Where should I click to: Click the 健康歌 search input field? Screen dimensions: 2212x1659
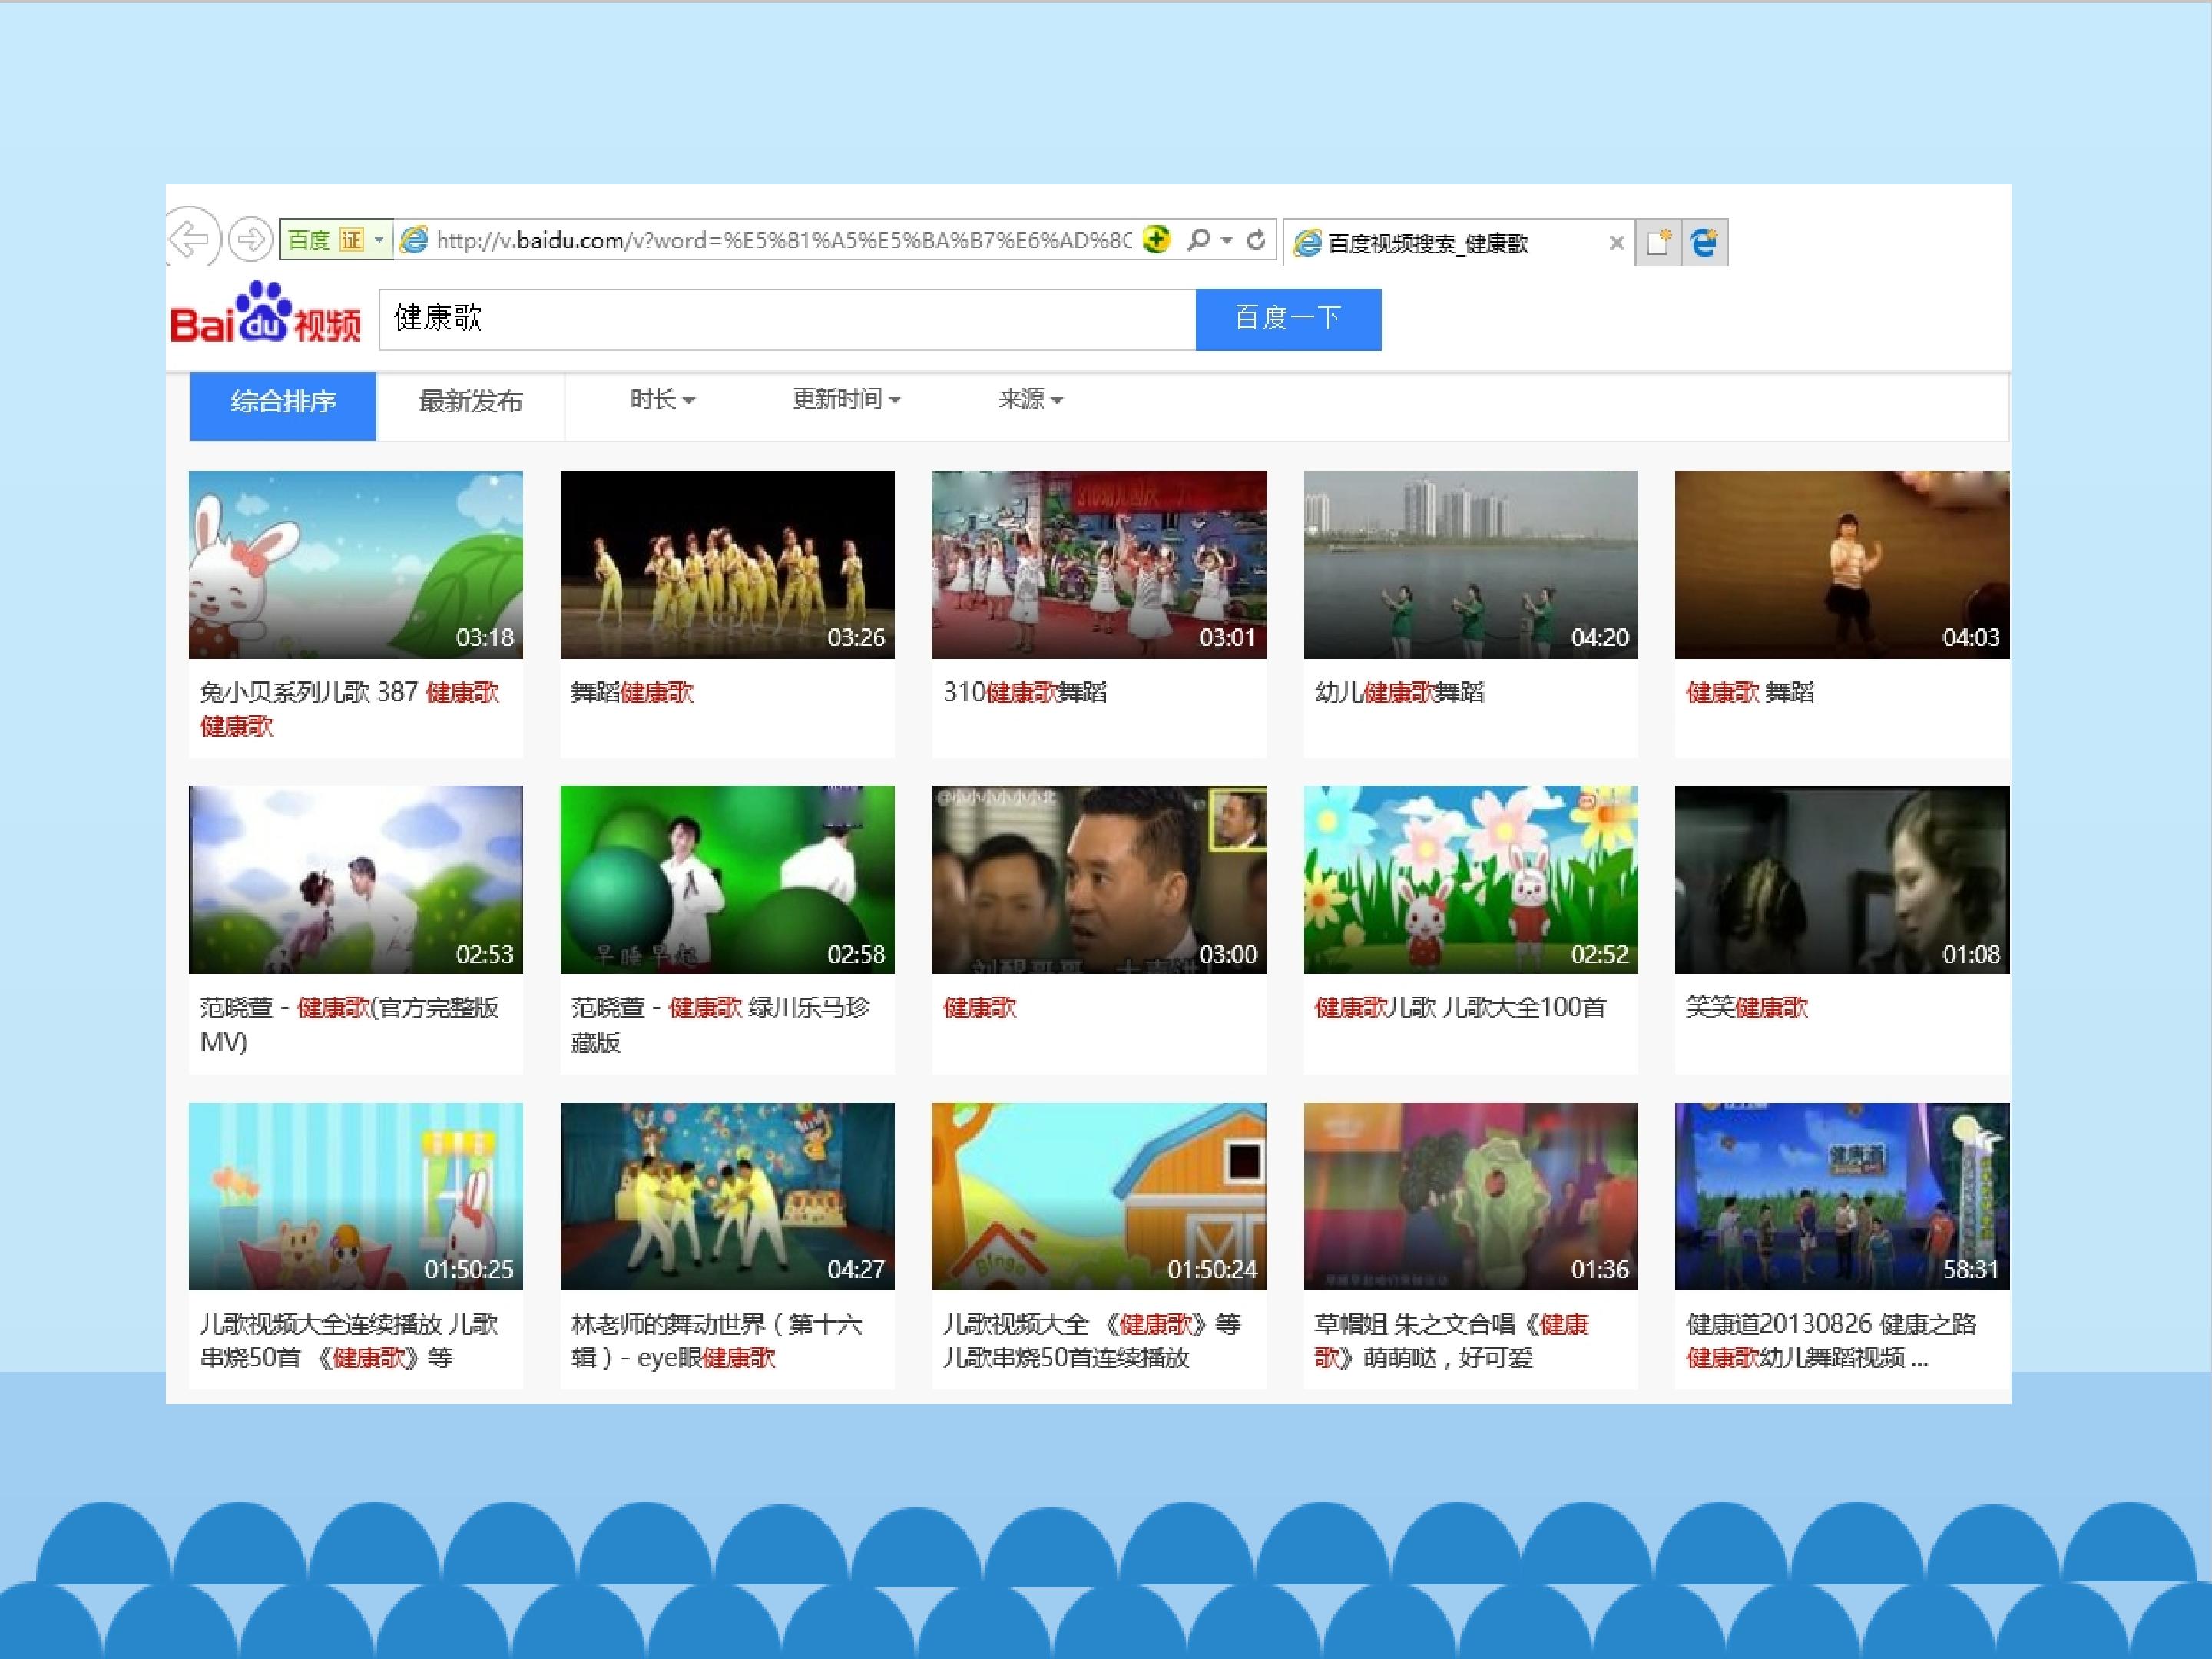click(787, 319)
